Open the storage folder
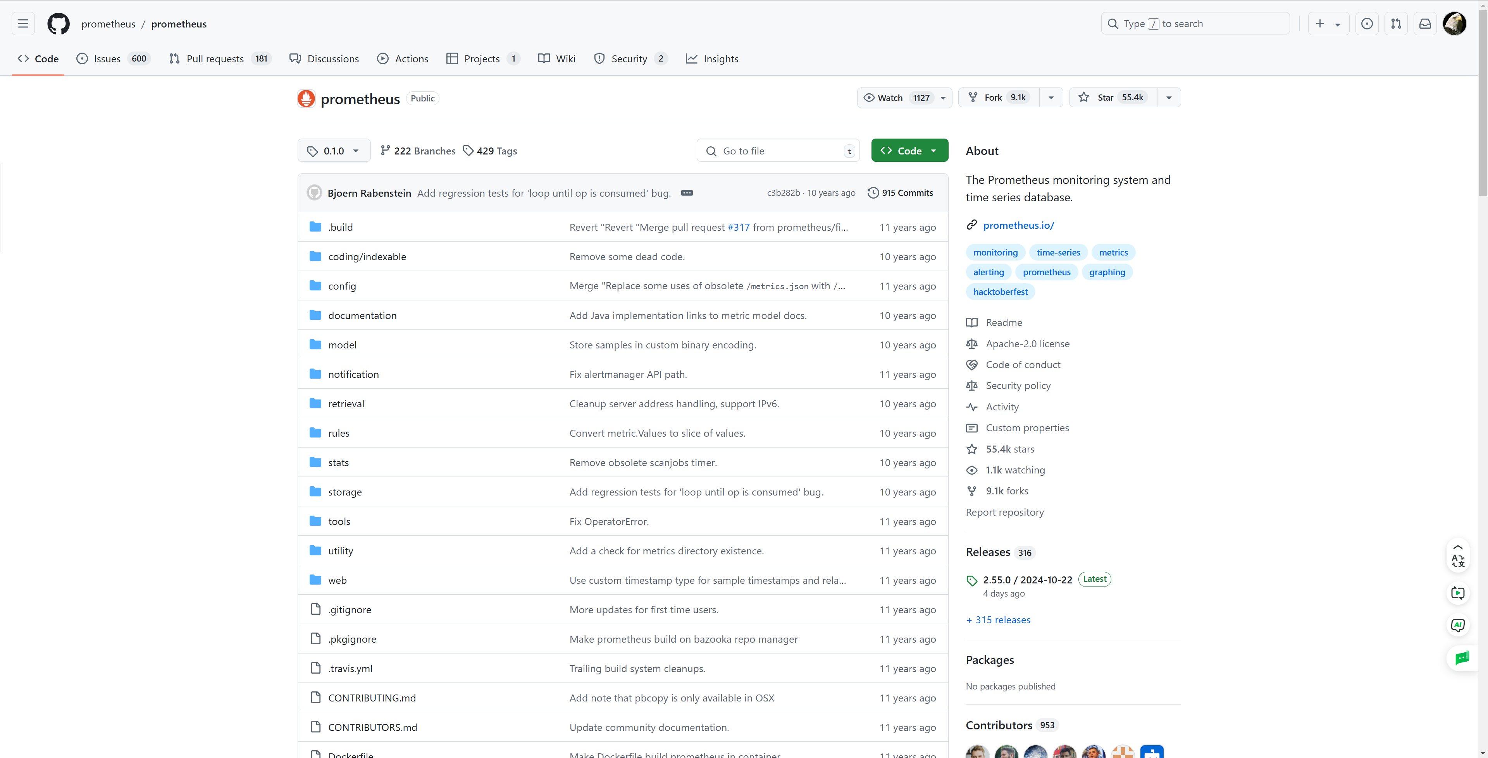The height and width of the screenshot is (758, 1488). point(345,492)
